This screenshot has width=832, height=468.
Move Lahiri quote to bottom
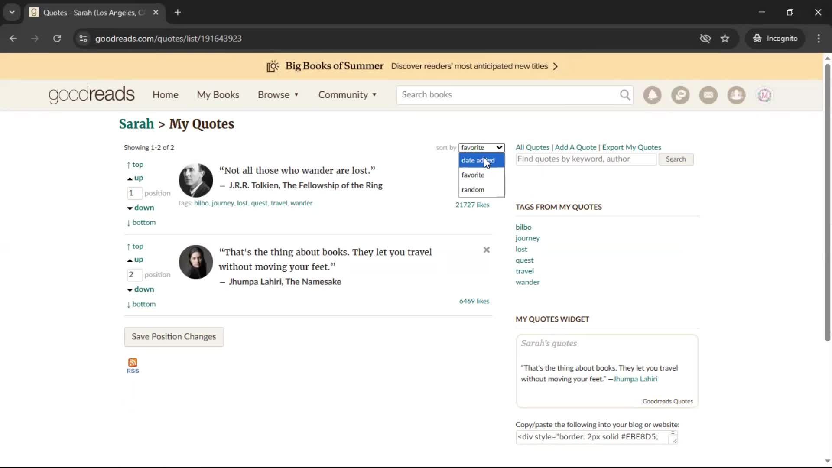[x=141, y=304]
